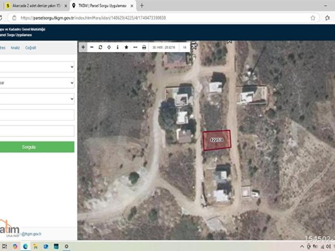Focus the first text input below dropdowns
Viewport: 335px width, 251px height.
37,115
